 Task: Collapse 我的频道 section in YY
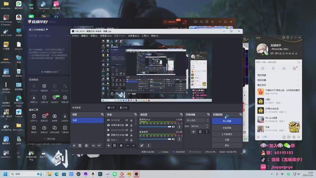click(x=298, y=75)
